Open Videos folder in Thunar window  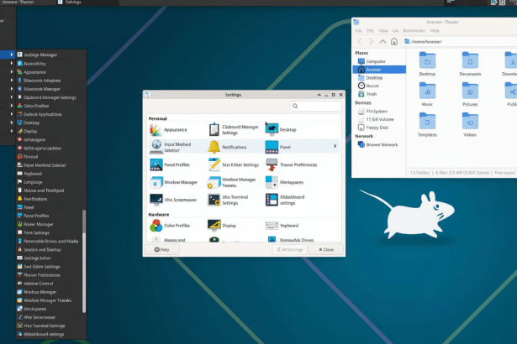tap(470, 125)
